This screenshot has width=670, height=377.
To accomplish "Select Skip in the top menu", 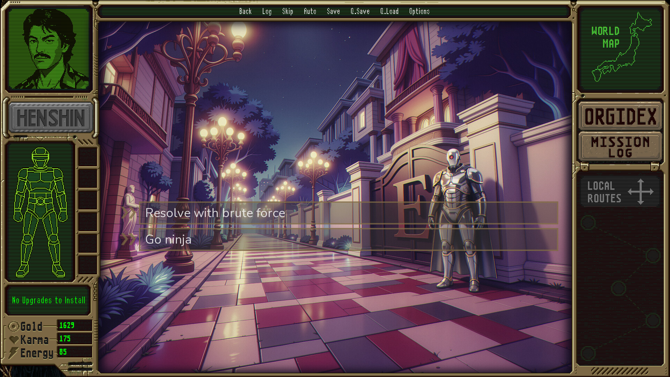I will pyautogui.click(x=288, y=12).
